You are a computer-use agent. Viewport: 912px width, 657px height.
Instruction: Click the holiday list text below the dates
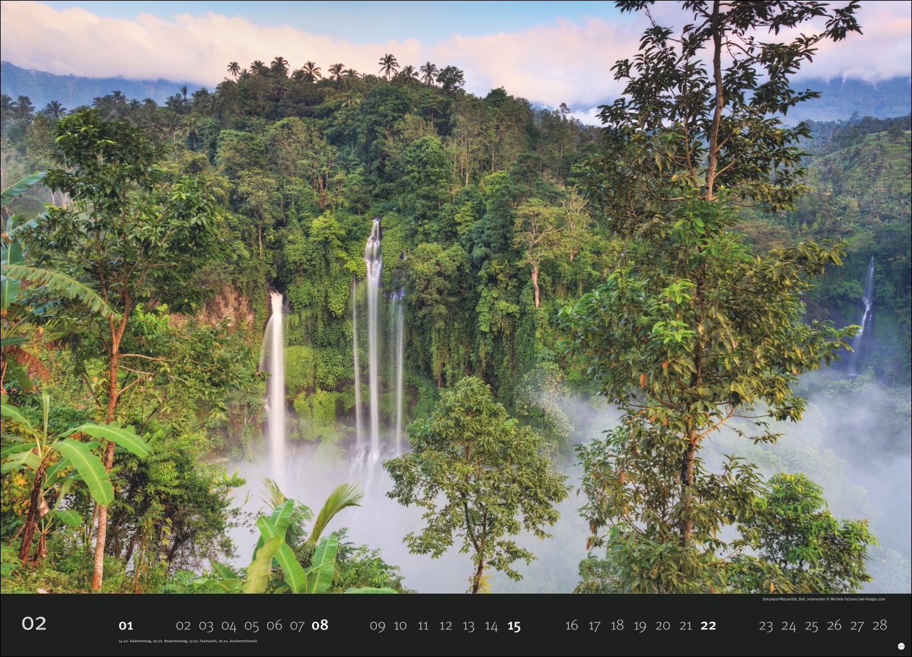tap(187, 640)
